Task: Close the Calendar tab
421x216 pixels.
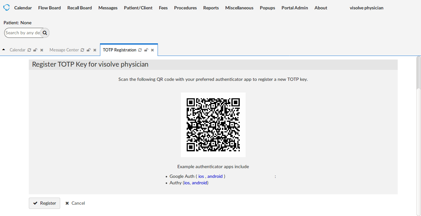Action: (42, 50)
